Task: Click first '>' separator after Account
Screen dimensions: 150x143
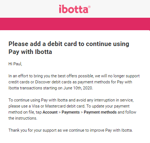Action: [x=60, y=112]
